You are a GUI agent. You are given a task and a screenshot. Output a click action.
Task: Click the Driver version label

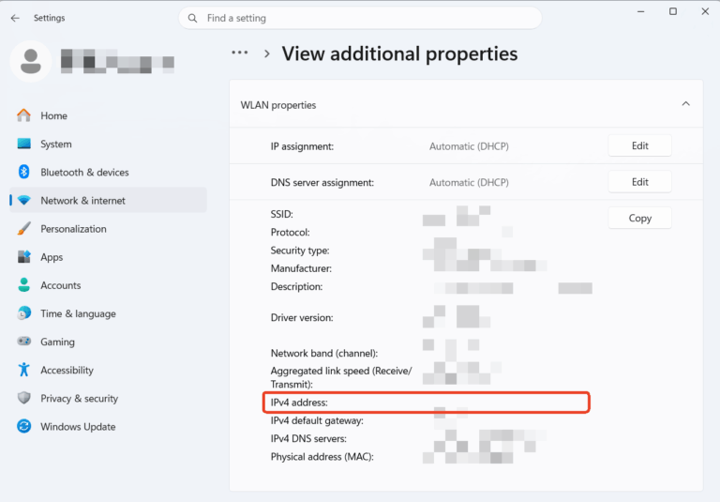302,318
